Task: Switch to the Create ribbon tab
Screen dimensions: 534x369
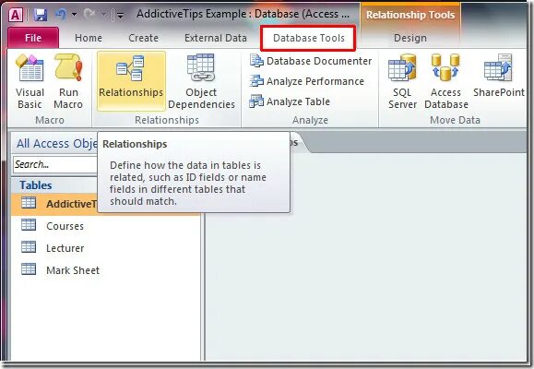Action: point(143,38)
